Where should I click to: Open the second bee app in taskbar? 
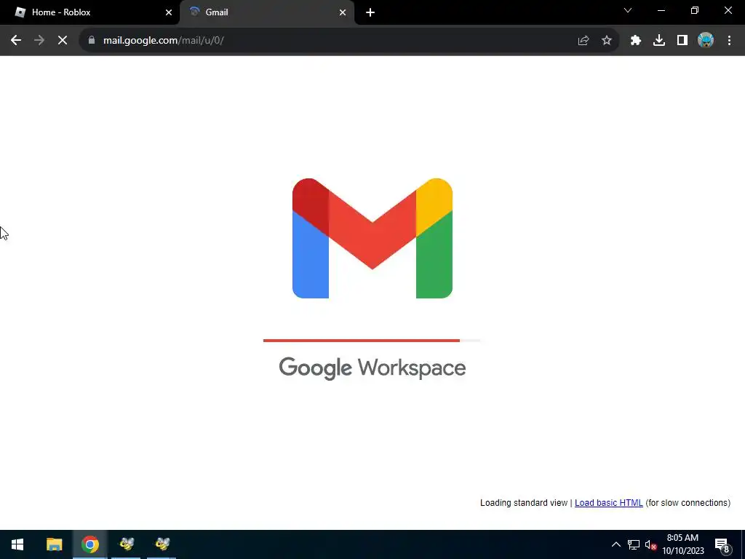pos(162,544)
